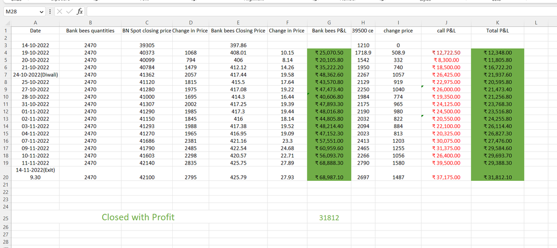Click the change in price cell '1068'
Viewport: 557px width, 248px height.
[x=191, y=53]
